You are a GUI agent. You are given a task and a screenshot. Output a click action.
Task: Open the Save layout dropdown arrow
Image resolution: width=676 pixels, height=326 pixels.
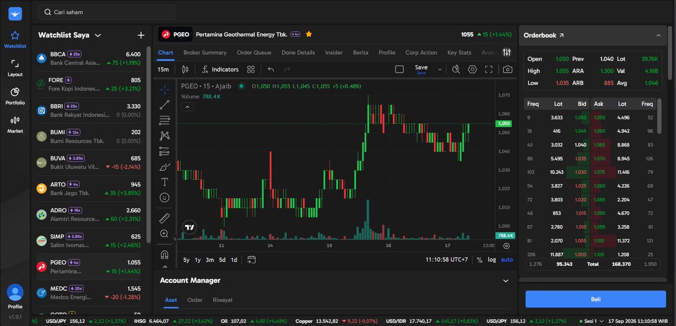click(x=440, y=69)
